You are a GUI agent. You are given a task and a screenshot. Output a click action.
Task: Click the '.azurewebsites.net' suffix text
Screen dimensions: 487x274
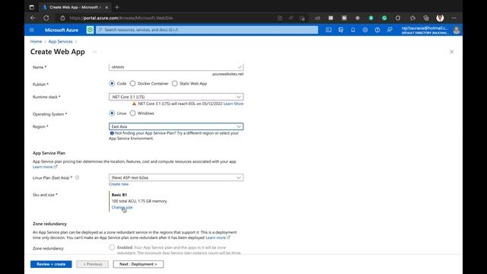228,74
